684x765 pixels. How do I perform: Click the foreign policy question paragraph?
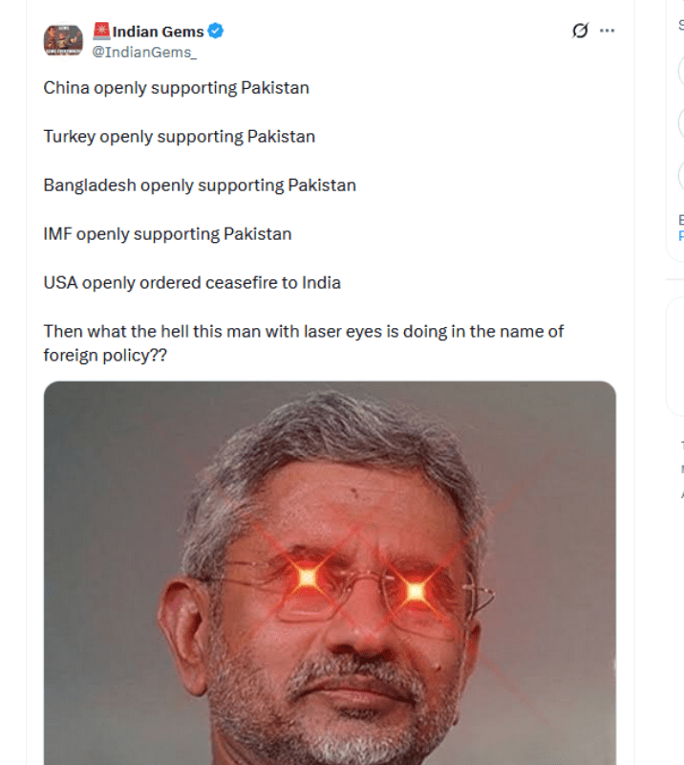click(303, 343)
